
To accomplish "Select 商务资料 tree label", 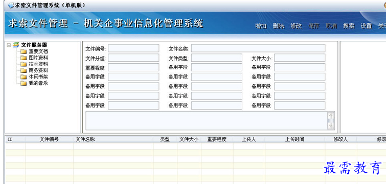I will (38, 71).
